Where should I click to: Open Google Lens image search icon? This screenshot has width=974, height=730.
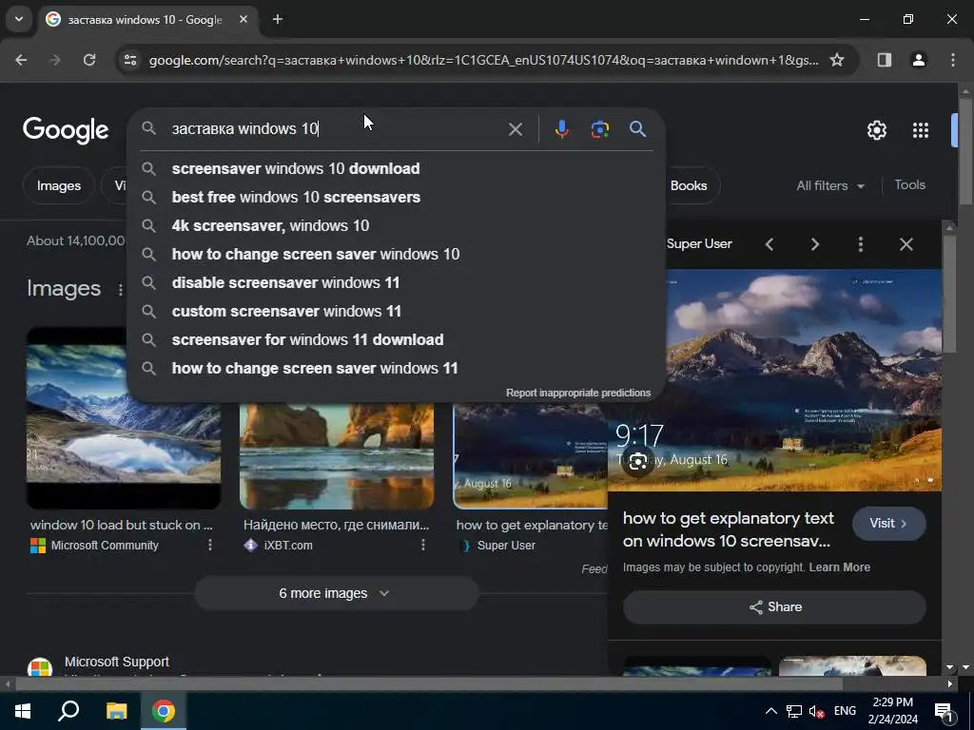(599, 129)
